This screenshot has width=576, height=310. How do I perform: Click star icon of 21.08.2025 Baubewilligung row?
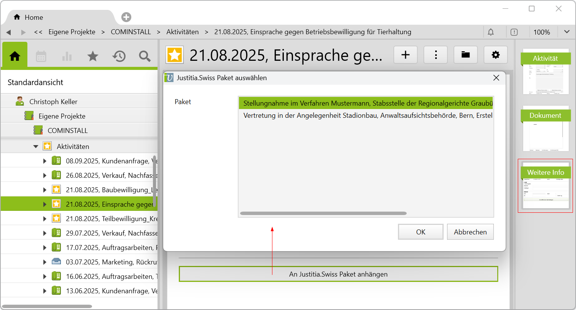coord(56,190)
